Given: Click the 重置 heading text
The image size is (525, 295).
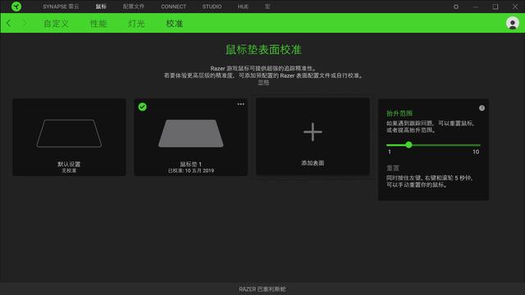Looking at the screenshot, I should [x=393, y=168].
